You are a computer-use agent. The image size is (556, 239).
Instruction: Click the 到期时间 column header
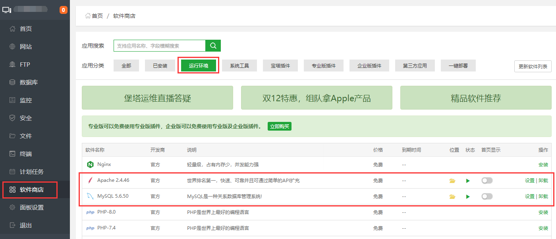[x=411, y=150]
